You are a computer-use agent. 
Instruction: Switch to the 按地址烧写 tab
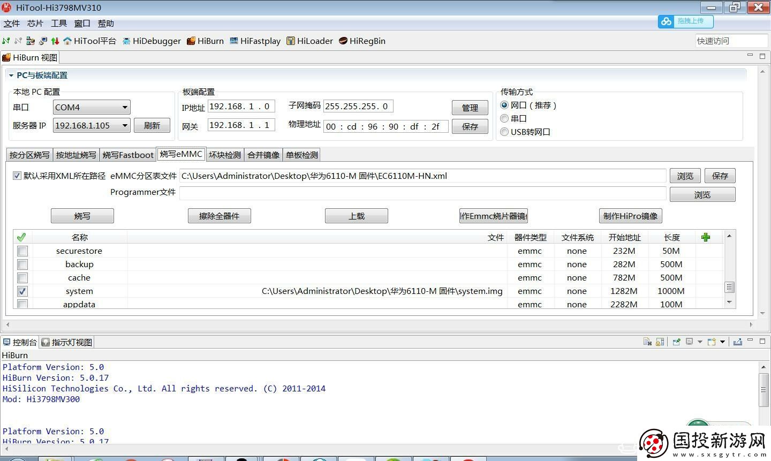(x=76, y=155)
